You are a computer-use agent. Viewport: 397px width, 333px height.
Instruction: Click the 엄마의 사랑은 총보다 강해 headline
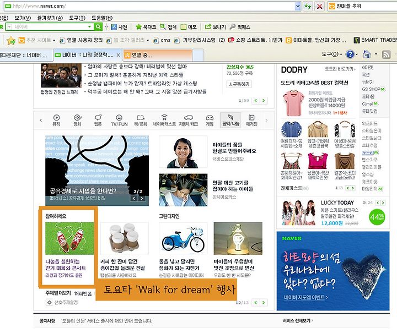tap(137, 67)
